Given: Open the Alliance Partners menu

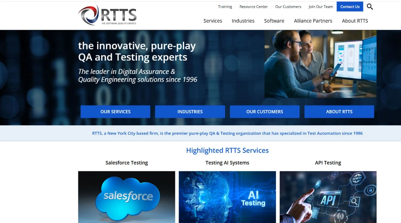Looking at the screenshot, I should pyautogui.click(x=313, y=21).
